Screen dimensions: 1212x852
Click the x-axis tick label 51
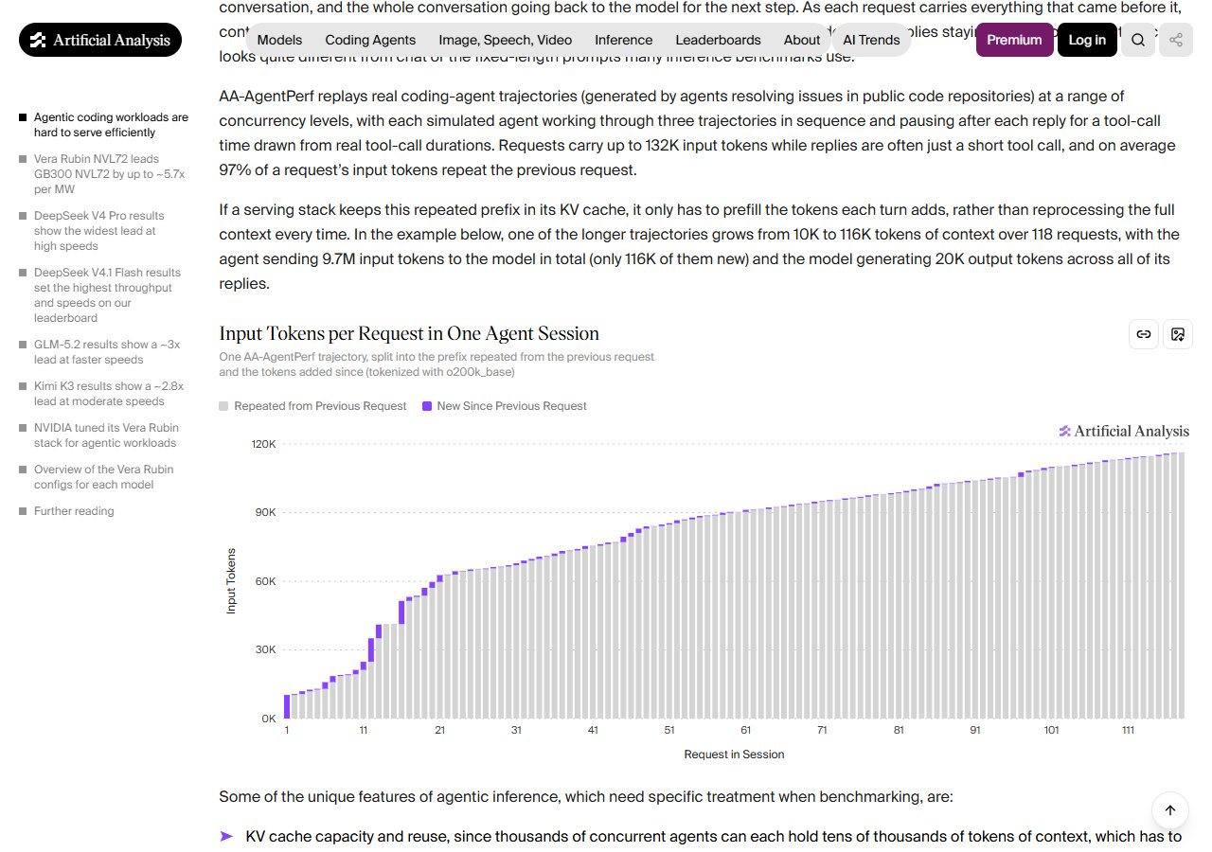(x=669, y=730)
